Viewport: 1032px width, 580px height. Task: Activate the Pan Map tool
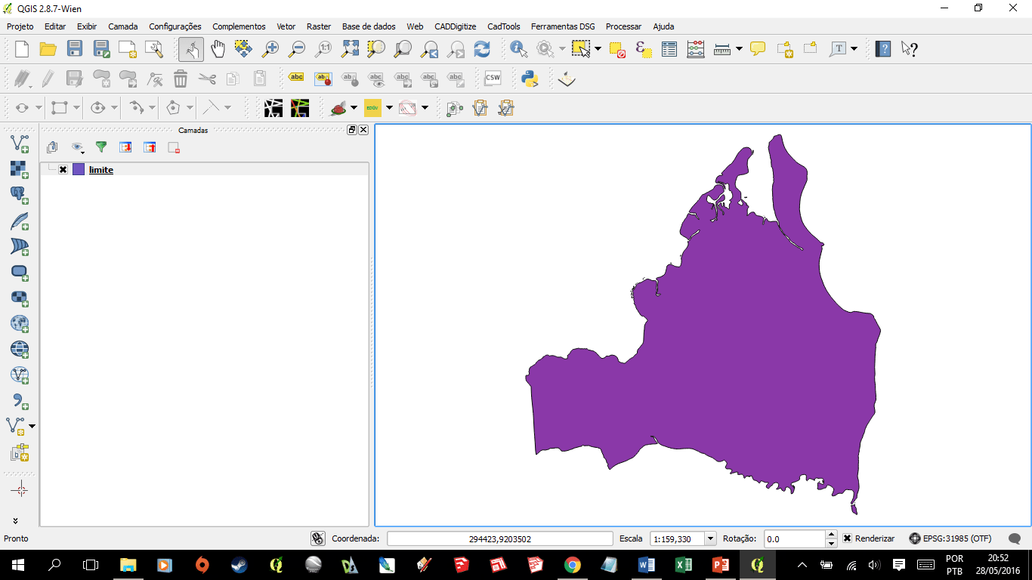(218, 48)
